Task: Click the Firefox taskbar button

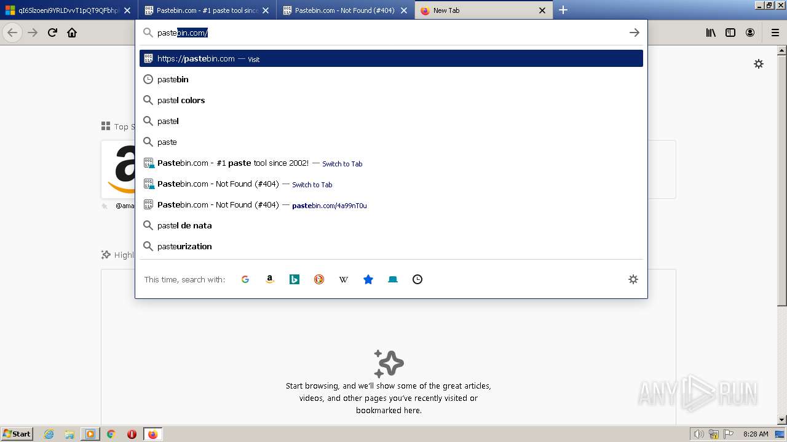Action: point(152,434)
